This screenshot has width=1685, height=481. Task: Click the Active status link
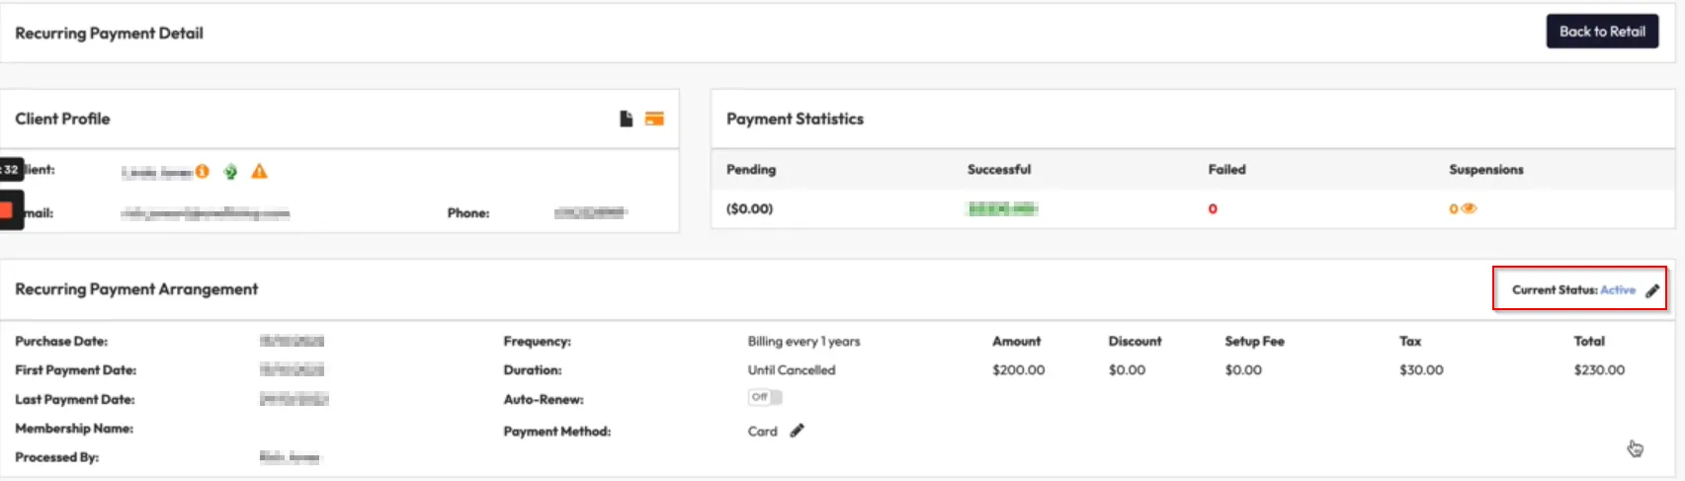pos(1618,289)
